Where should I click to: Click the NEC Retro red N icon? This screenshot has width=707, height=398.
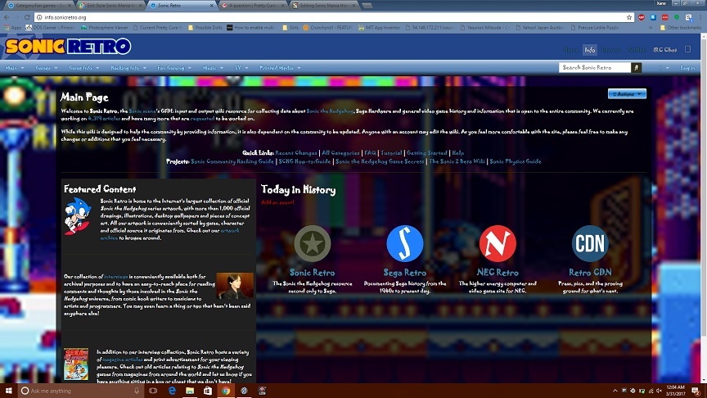[498, 244]
